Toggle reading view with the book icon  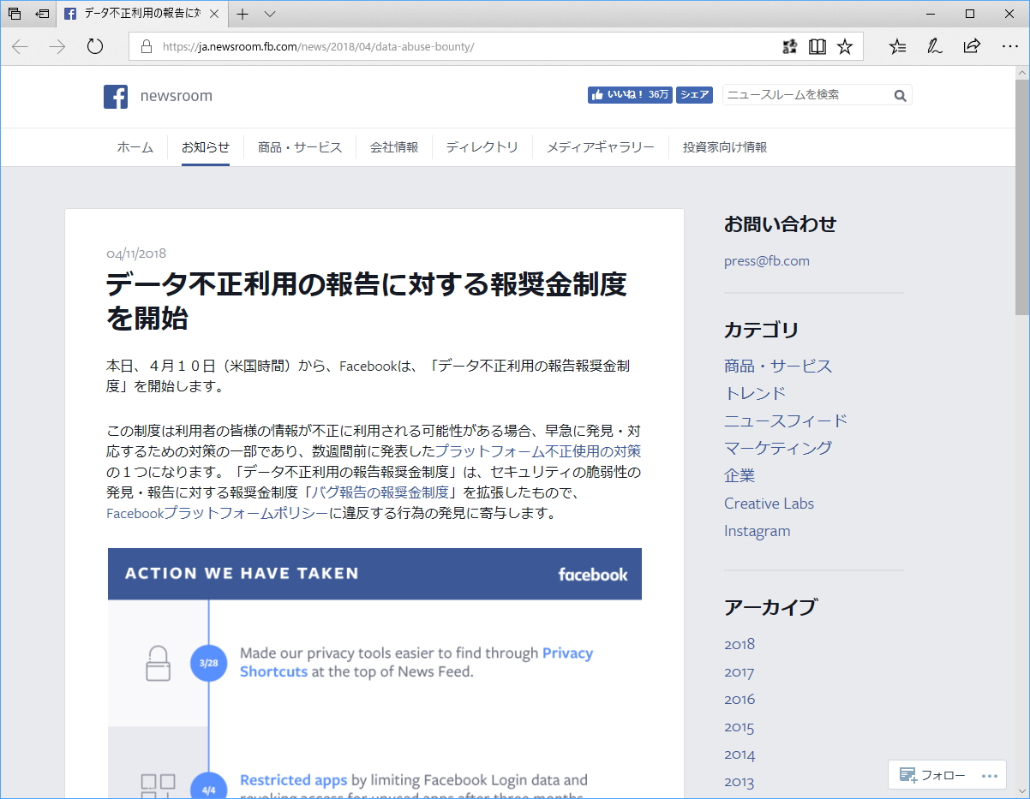[817, 47]
